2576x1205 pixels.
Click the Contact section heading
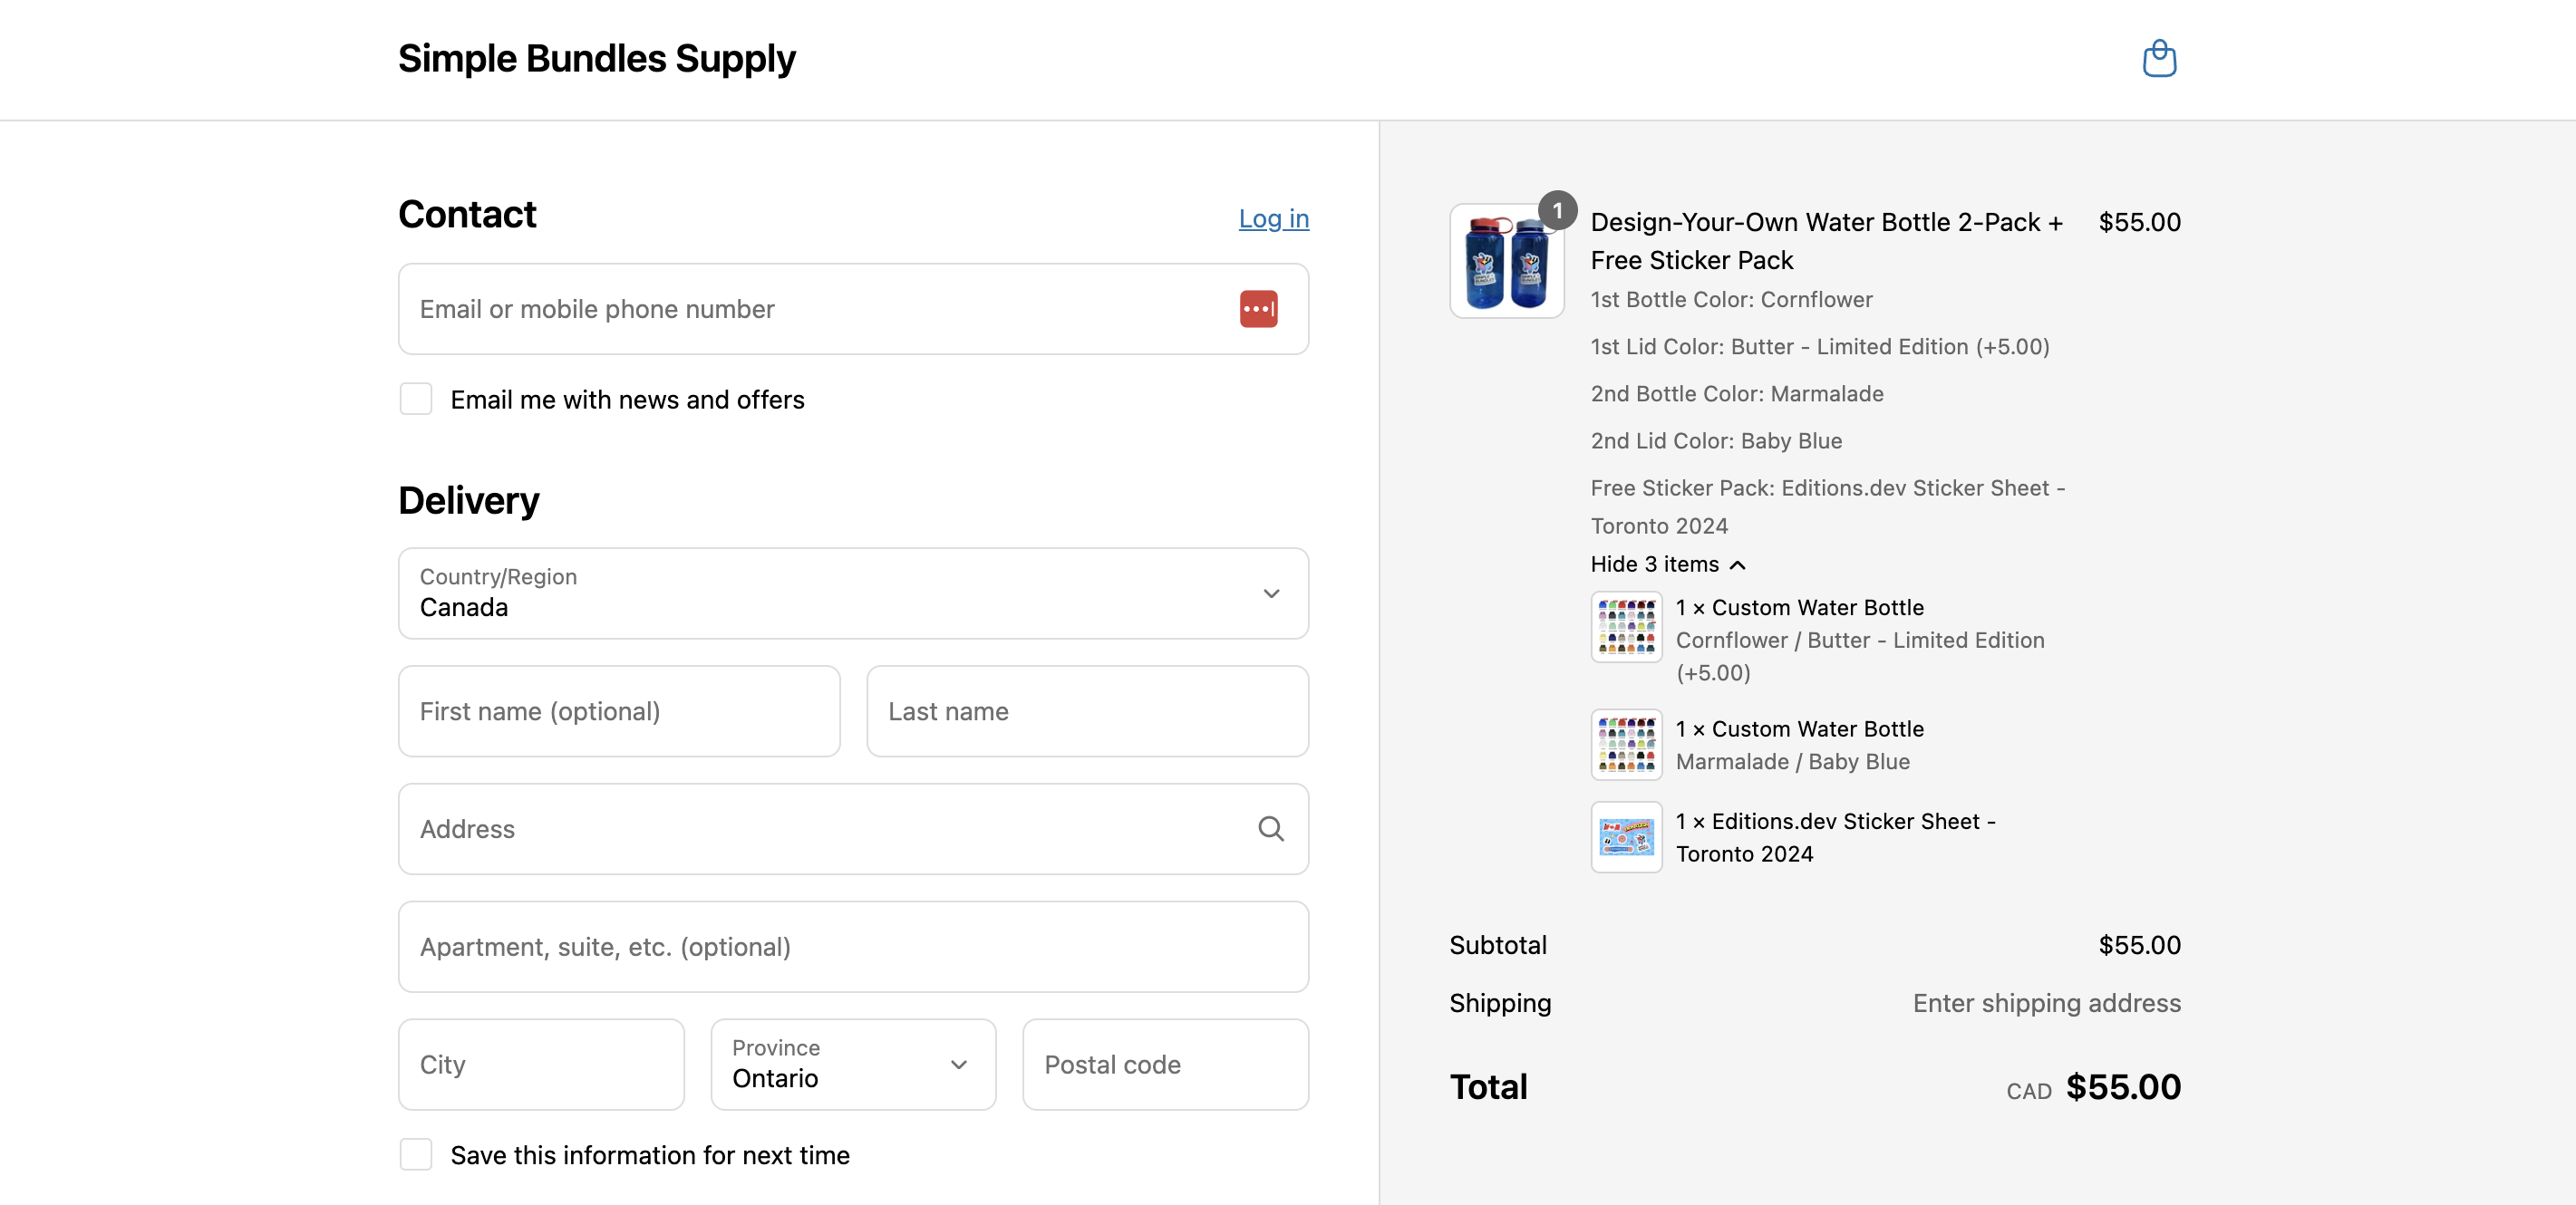pos(467,215)
